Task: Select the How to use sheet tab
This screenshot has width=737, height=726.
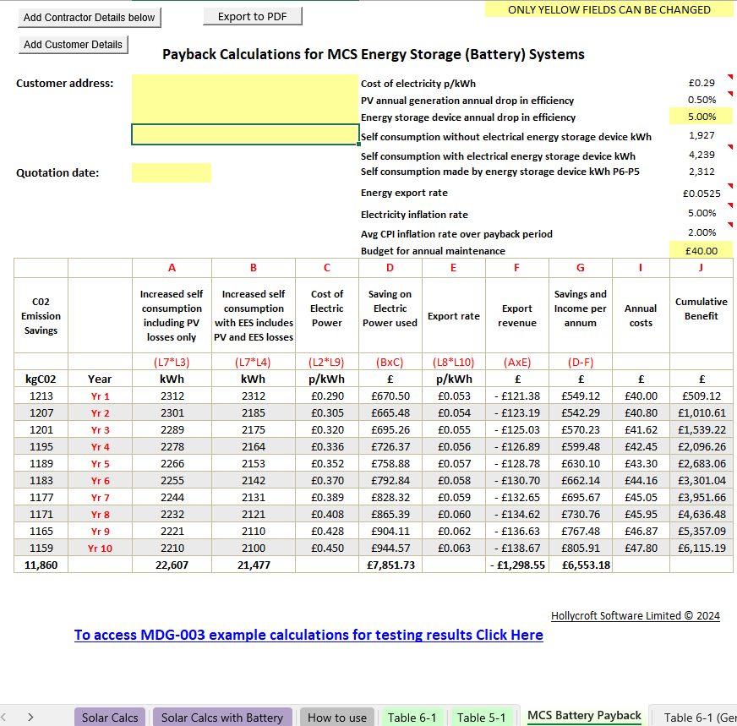Action: tap(337, 717)
